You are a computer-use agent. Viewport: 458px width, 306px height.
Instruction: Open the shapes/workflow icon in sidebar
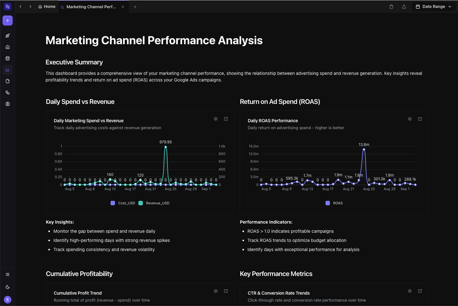pyautogui.click(x=8, y=93)
